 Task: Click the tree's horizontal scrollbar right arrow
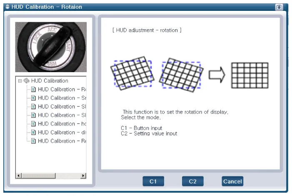83,176
